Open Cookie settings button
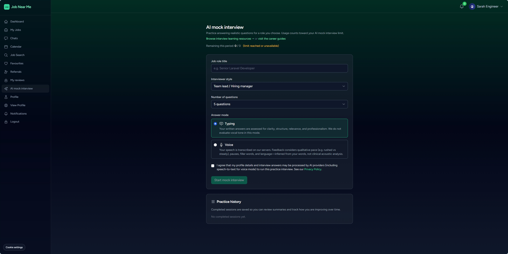The width and height of the screenshot is (508, 254). (14, 247)
